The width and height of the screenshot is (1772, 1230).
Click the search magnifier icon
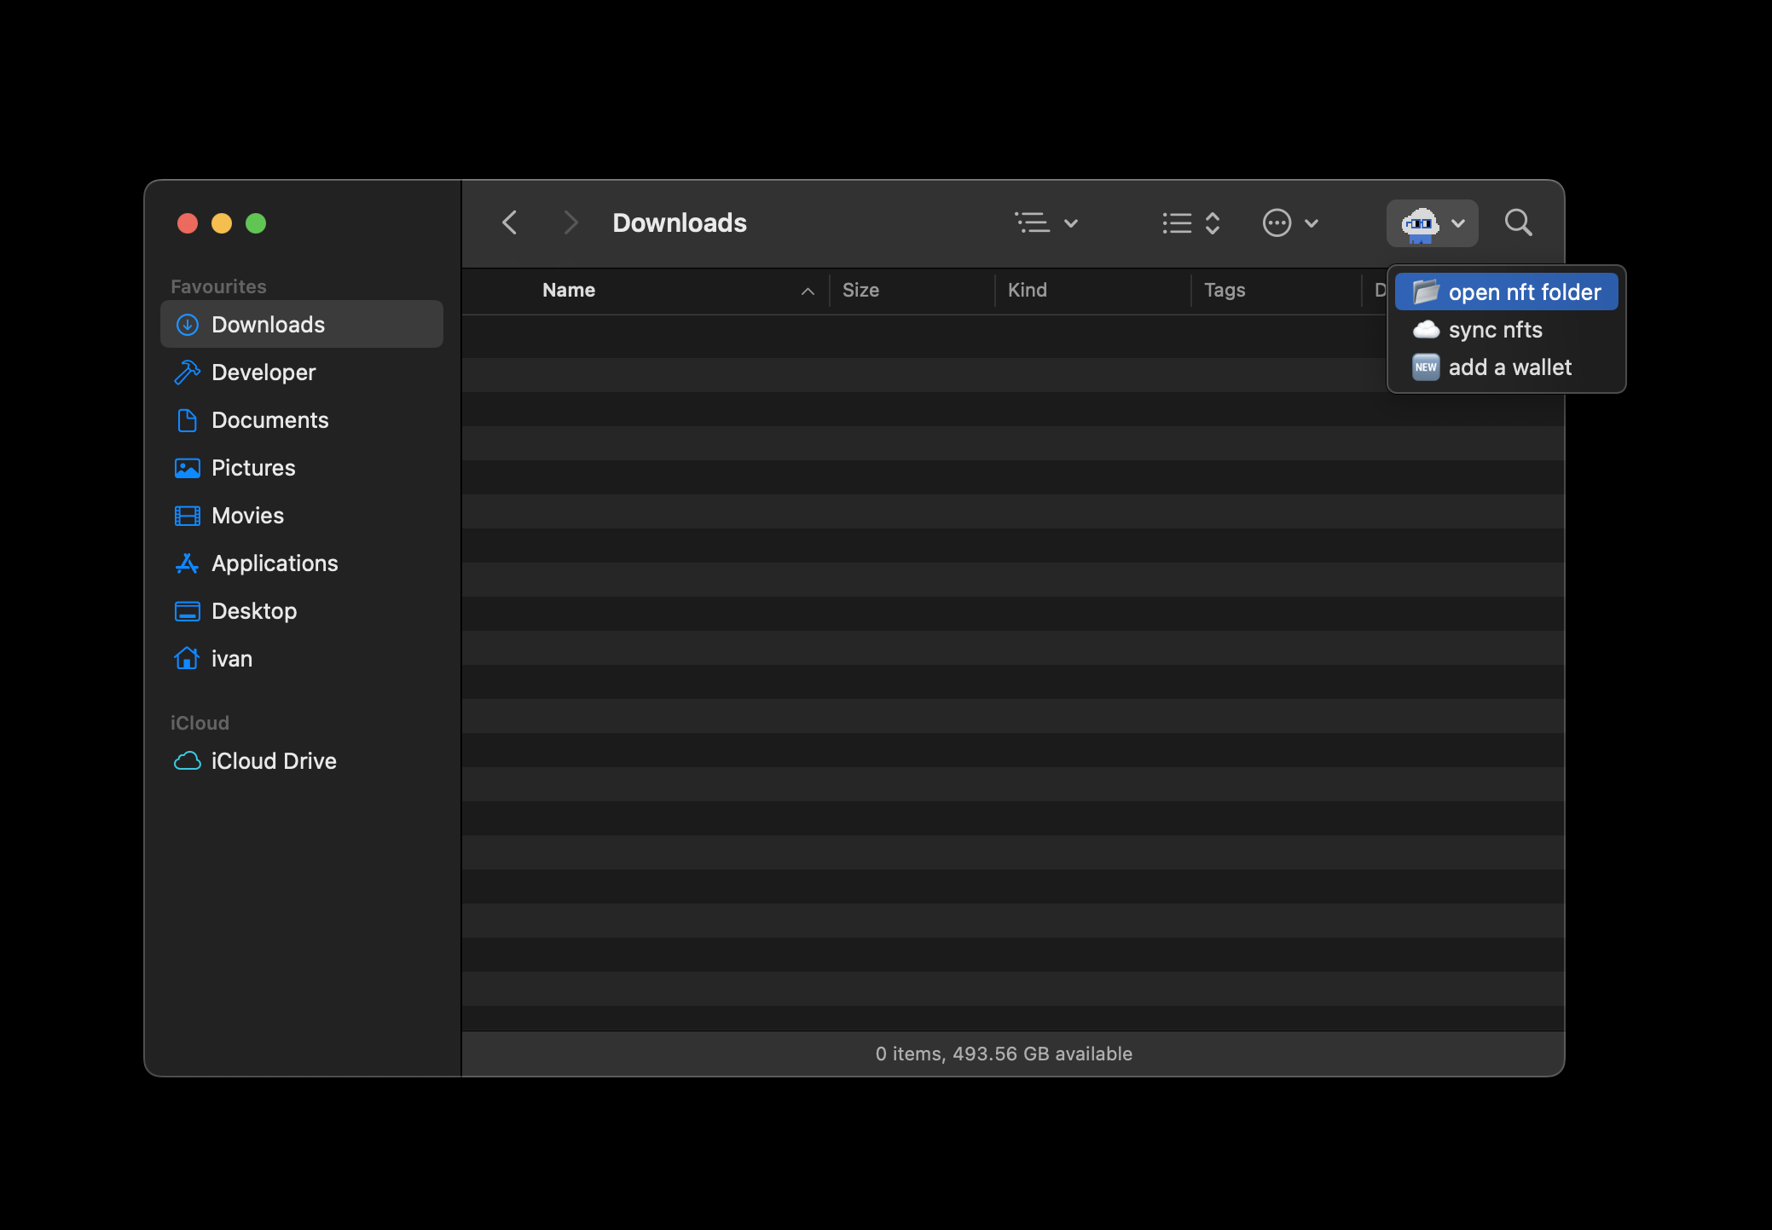(x=1517, y=222)
